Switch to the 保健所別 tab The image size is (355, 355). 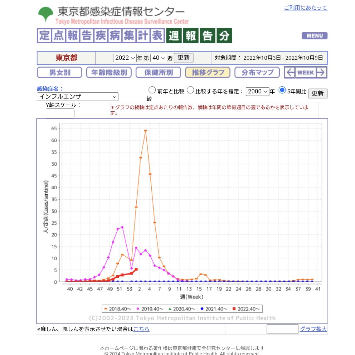point(158,72)
